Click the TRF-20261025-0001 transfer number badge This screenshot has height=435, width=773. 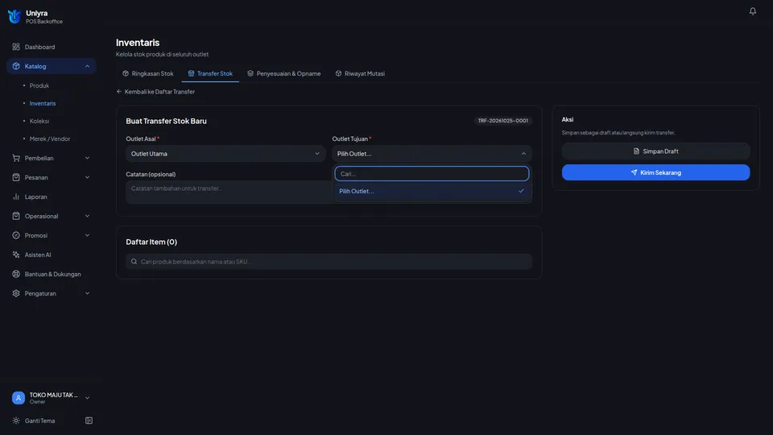[502, 120]
